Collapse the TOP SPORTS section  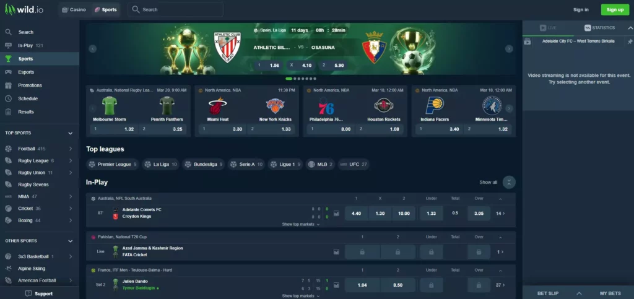click(x=71, y=133)
